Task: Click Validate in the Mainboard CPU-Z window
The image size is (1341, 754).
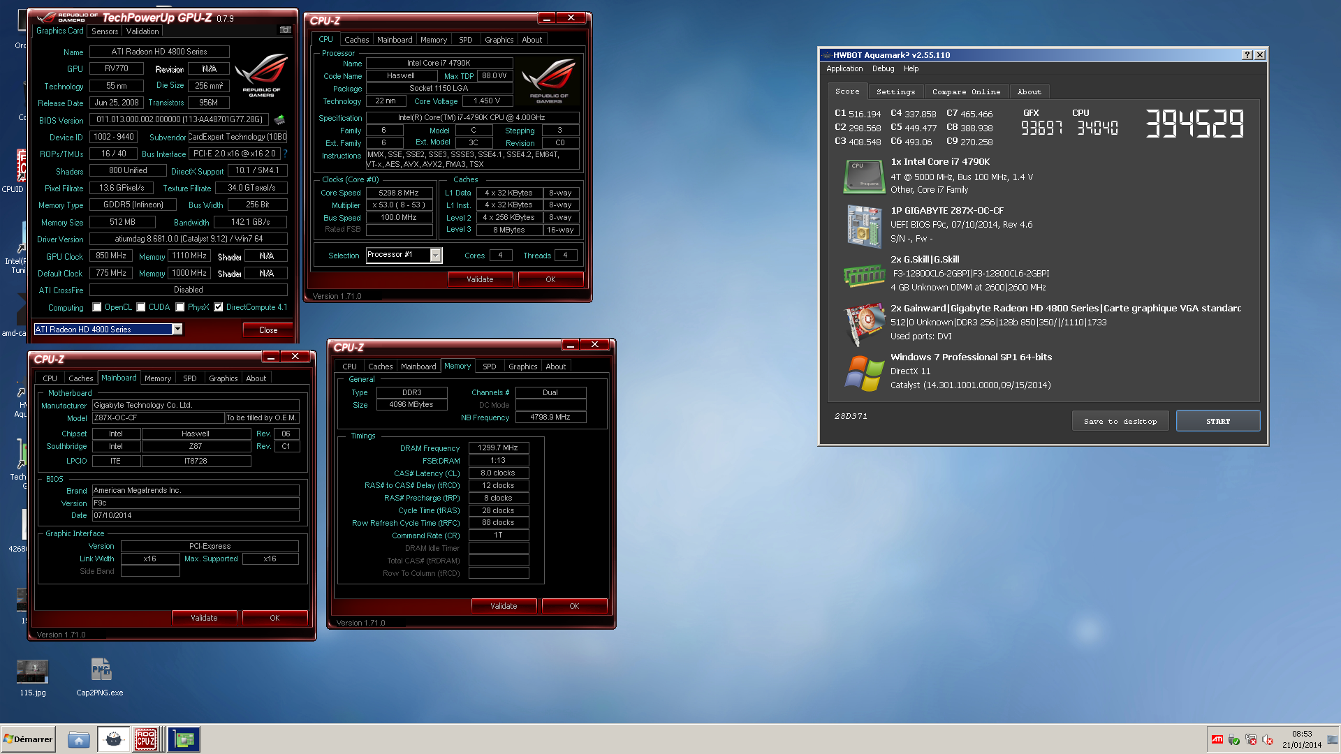Action: click(204, 618)
